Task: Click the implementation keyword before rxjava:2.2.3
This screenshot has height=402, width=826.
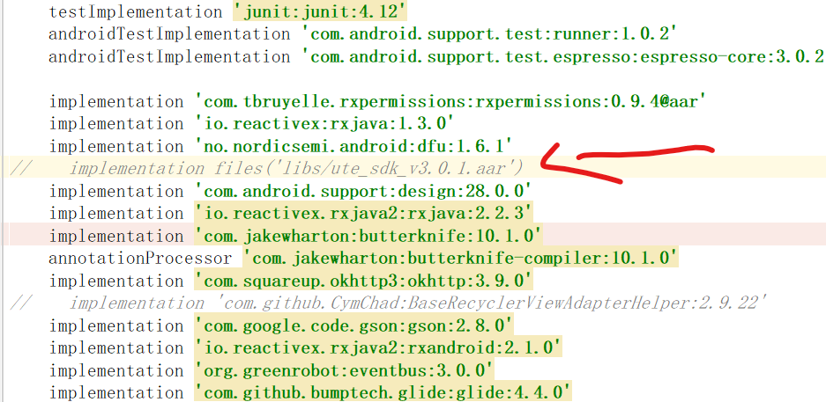Action: [x=116, y=214]
